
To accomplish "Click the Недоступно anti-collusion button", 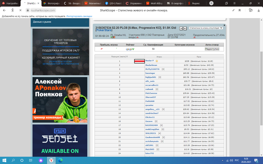I will coord(212,49).
